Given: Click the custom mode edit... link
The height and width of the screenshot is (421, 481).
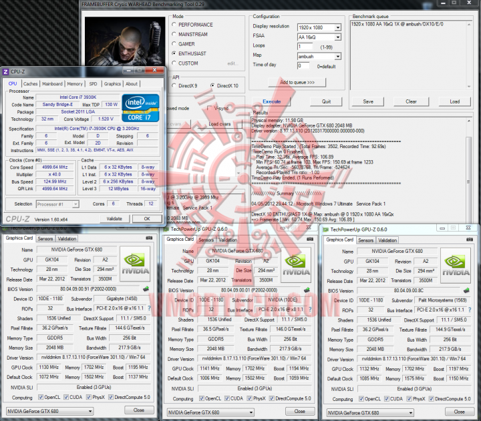Looking at the screenshot, I should pos(232,63).
